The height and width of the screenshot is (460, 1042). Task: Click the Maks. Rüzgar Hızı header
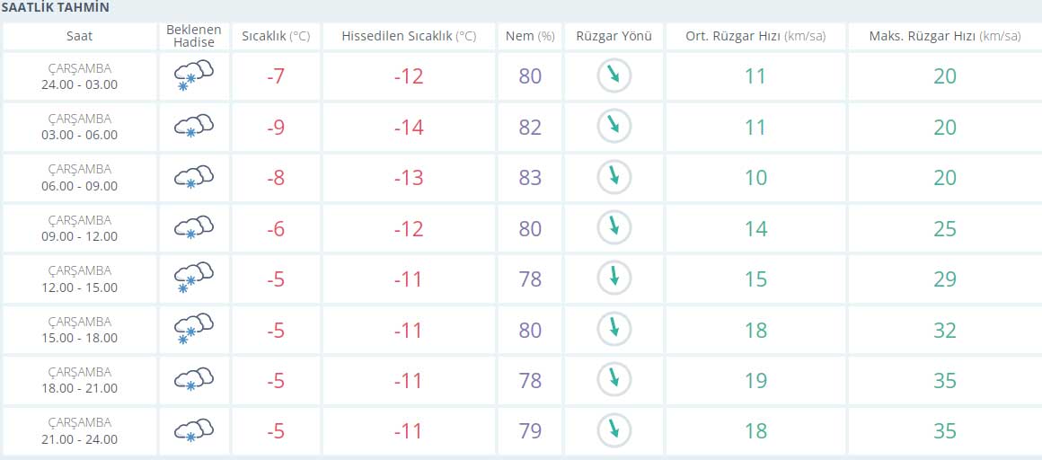(944, 36)
